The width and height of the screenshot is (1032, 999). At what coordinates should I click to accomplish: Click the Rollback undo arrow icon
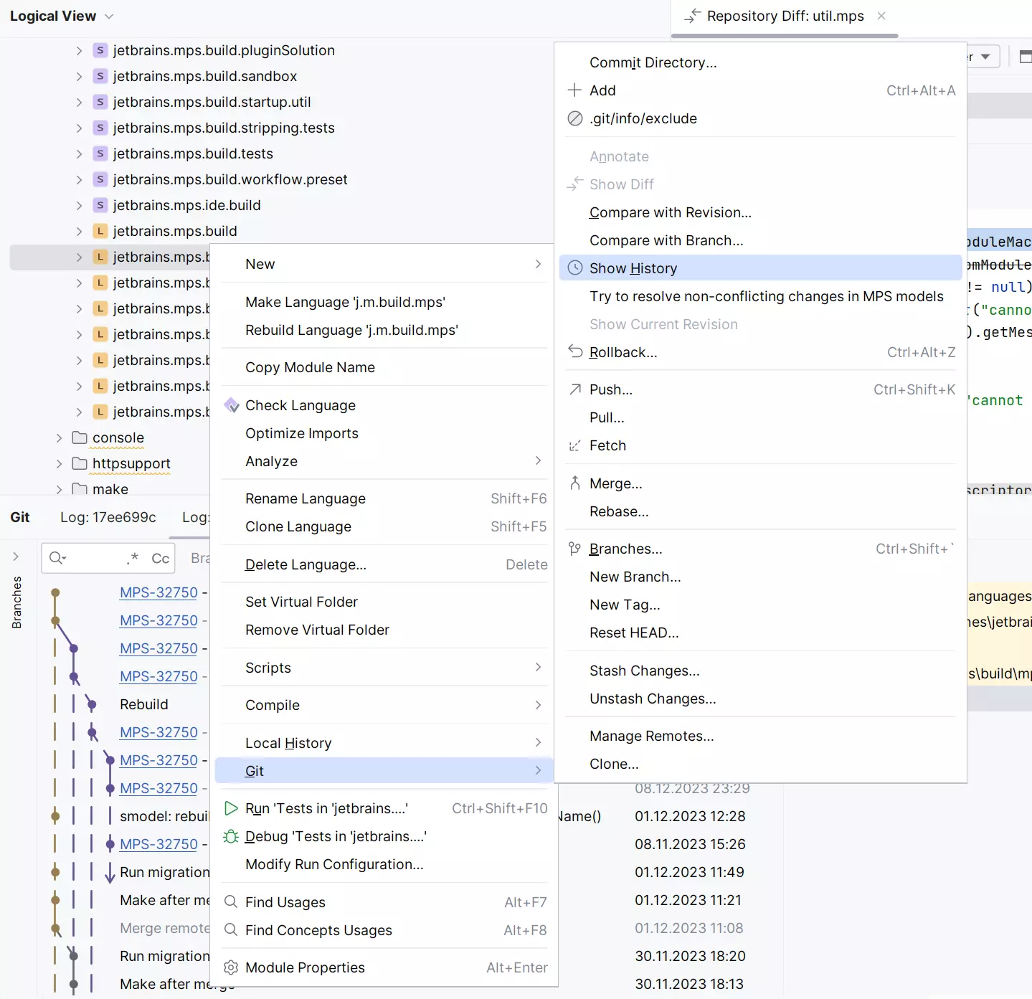coord(575,351)
